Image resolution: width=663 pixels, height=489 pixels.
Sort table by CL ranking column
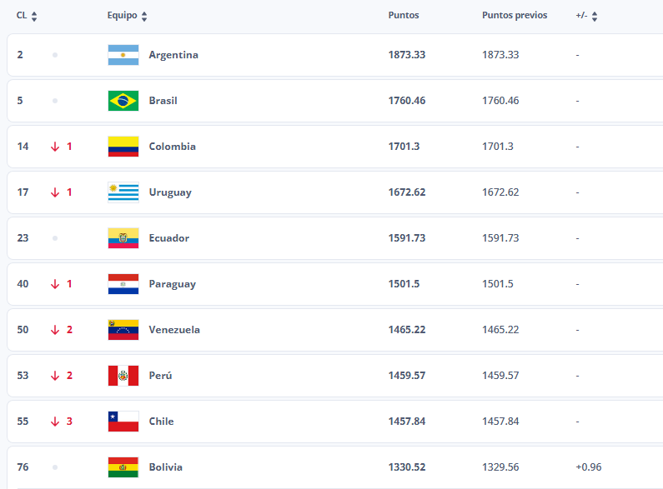pos(33,16)
